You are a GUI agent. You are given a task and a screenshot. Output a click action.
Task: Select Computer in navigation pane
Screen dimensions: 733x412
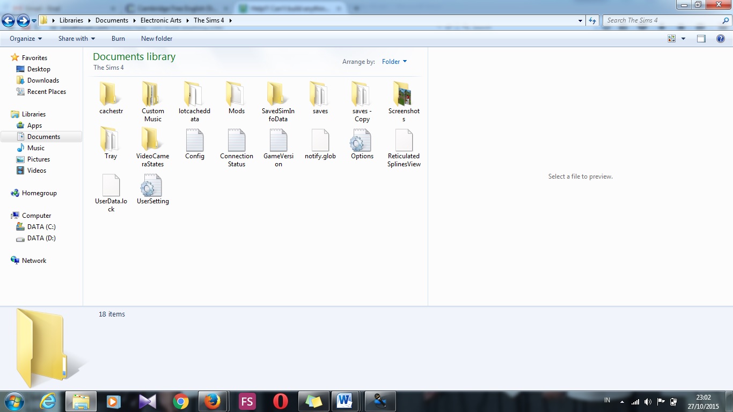point(36,216)
